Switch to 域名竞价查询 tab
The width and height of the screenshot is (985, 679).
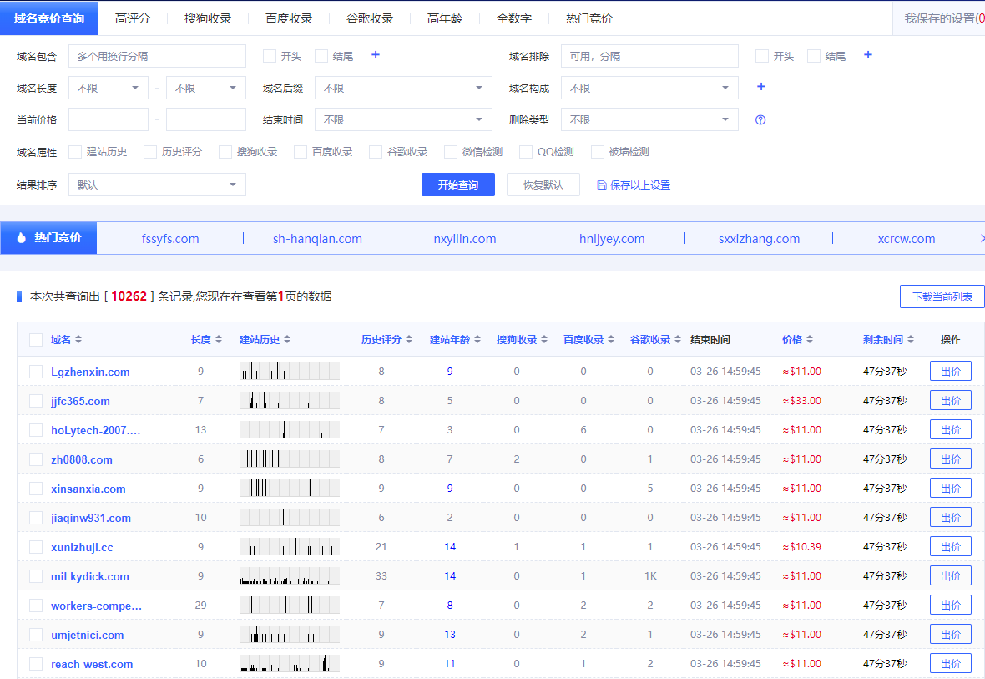(x=49, y=18)
